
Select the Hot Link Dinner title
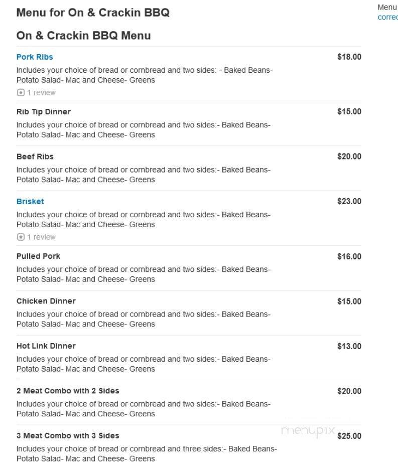point(46,346)
